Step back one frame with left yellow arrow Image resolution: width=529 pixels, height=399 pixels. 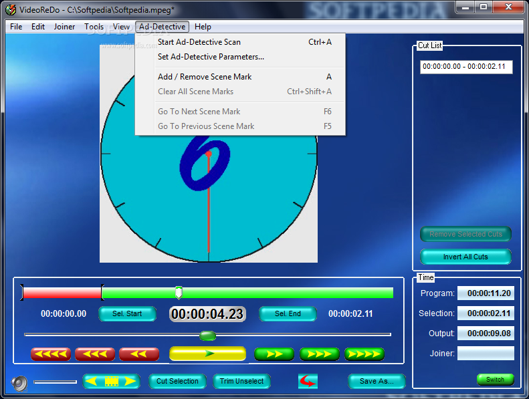(92, 381)
